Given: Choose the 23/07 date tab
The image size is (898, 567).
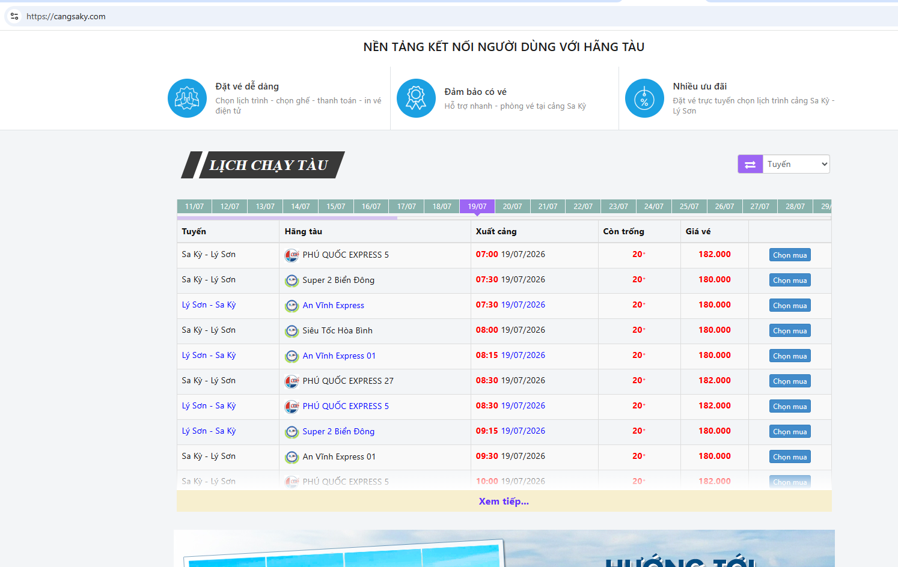Looking at the screenshot, I should 619,207.
